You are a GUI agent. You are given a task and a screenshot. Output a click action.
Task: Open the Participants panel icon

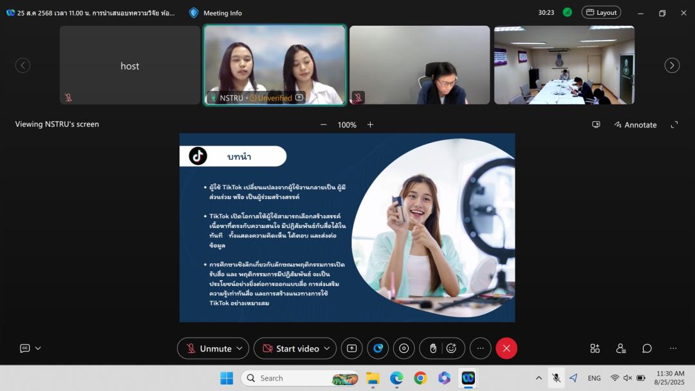tap(621, 348)
